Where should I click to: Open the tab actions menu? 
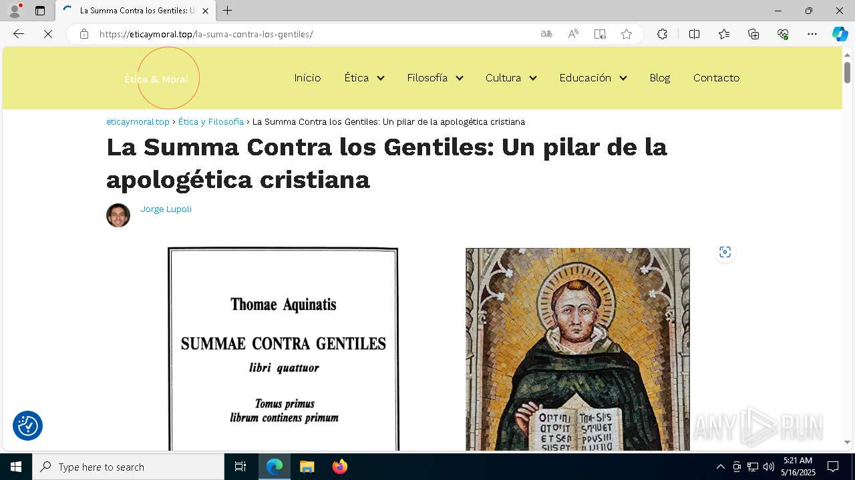[x=40, y=11]
